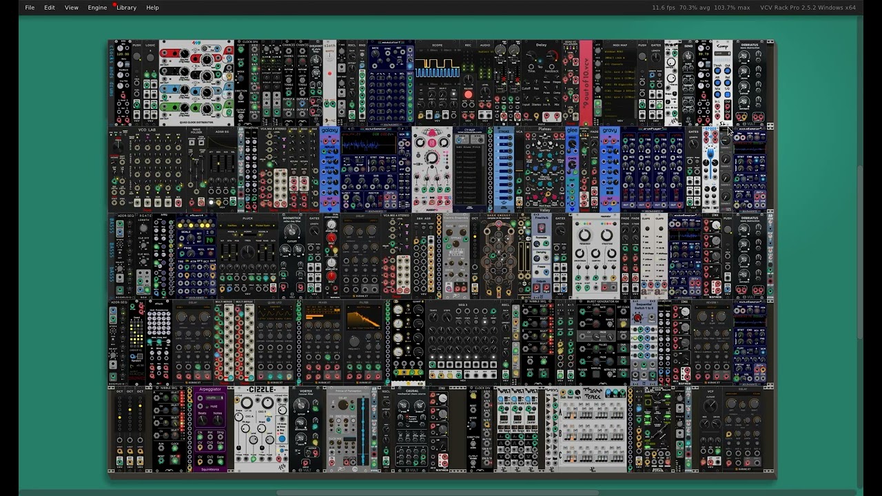Viewport: 882px width, 496px height.
Task: Toggle the 1/0 button on Comp module
Action: coord(728,94)
